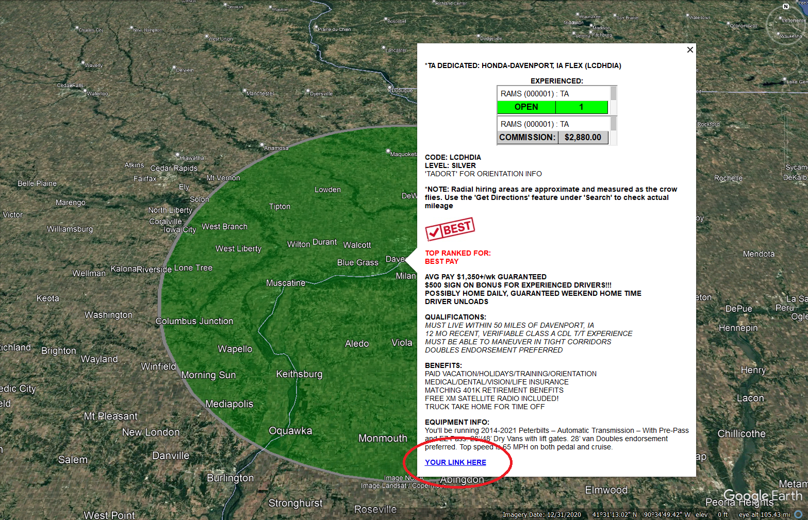Select the Iowa City map label
This screenshot has height=520, width=808.
(180, 230)
